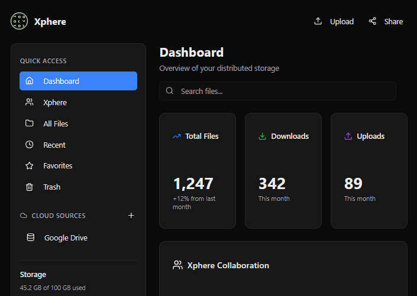The image size is (417, 296).
Task: Click the green download icon on Downloads card
Action: point(262,136)
